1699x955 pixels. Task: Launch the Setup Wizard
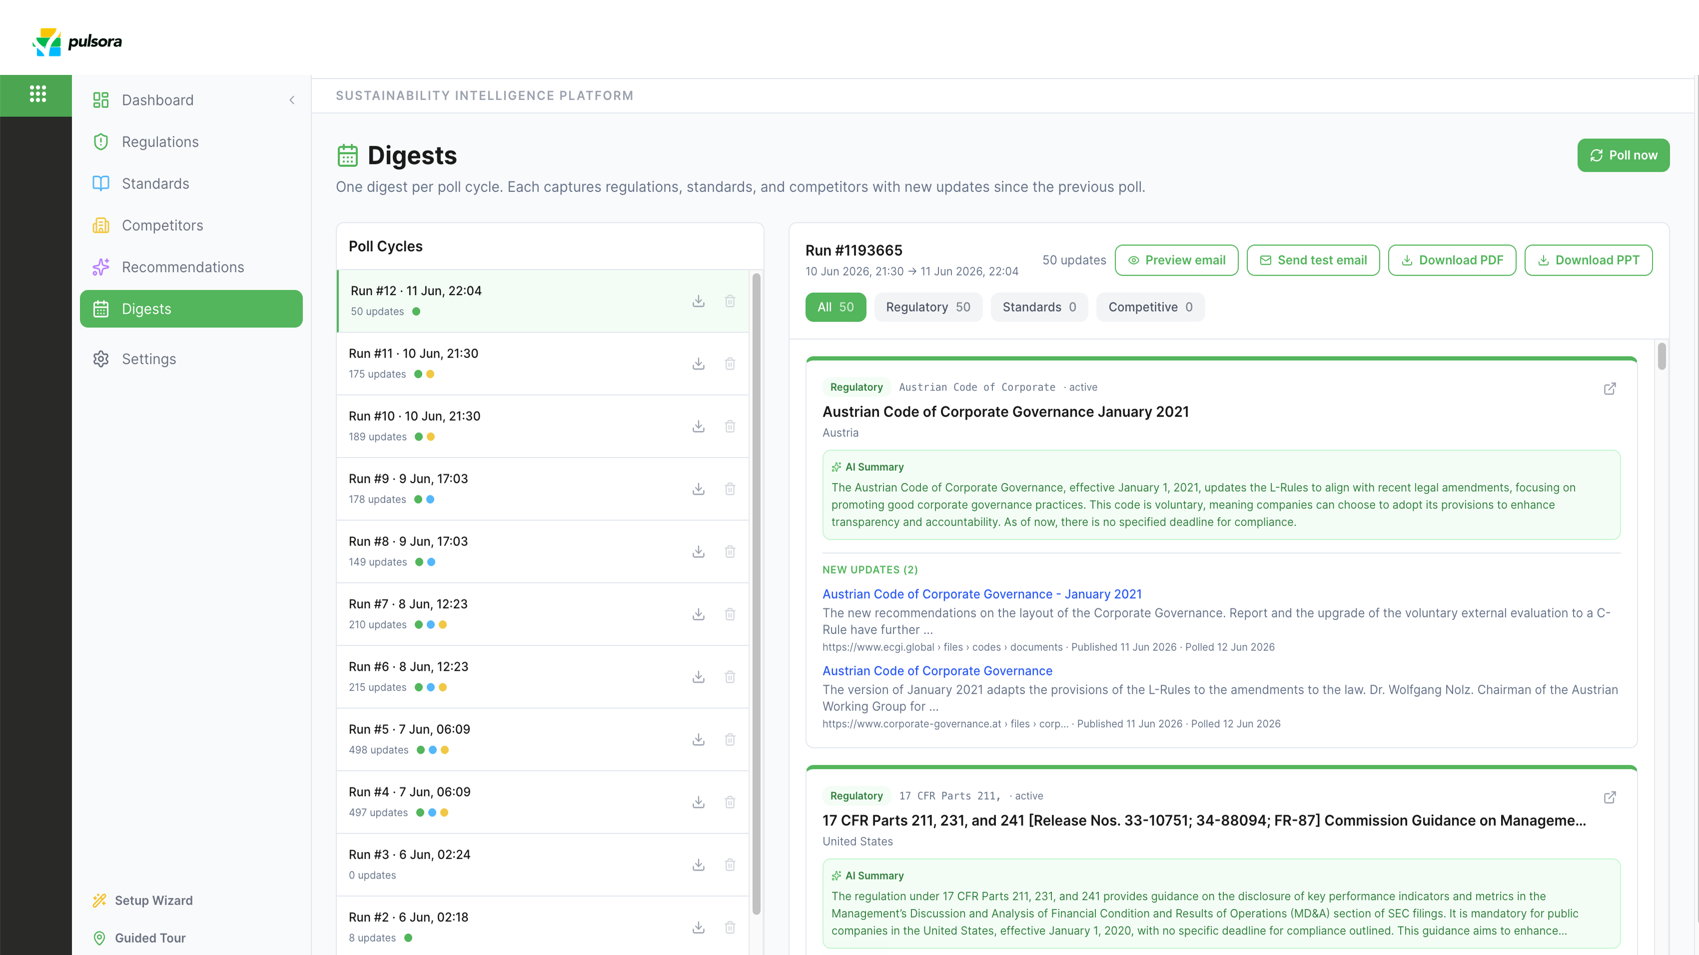143,900
